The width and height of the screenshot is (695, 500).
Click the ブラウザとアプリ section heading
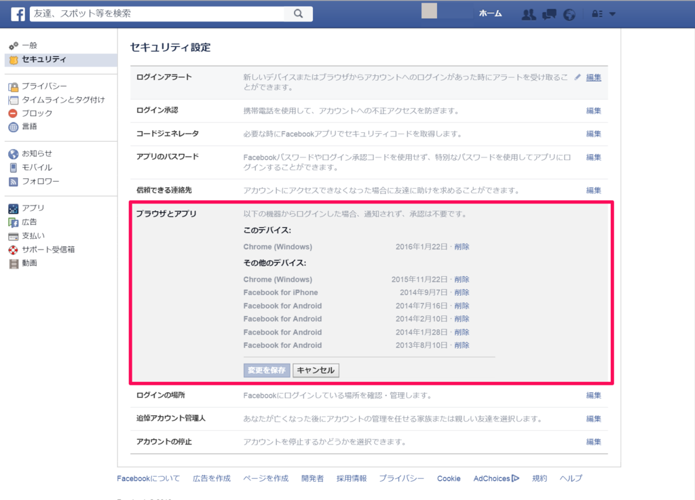point(166,214)
